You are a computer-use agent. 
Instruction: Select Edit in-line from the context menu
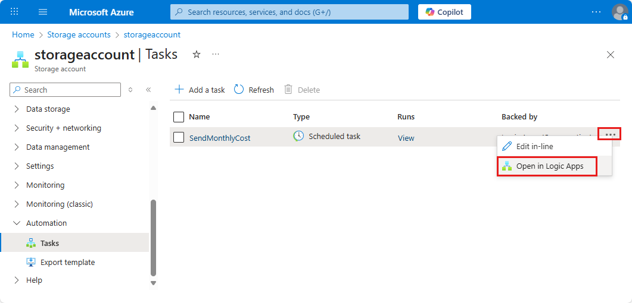[x=534, y=146]
